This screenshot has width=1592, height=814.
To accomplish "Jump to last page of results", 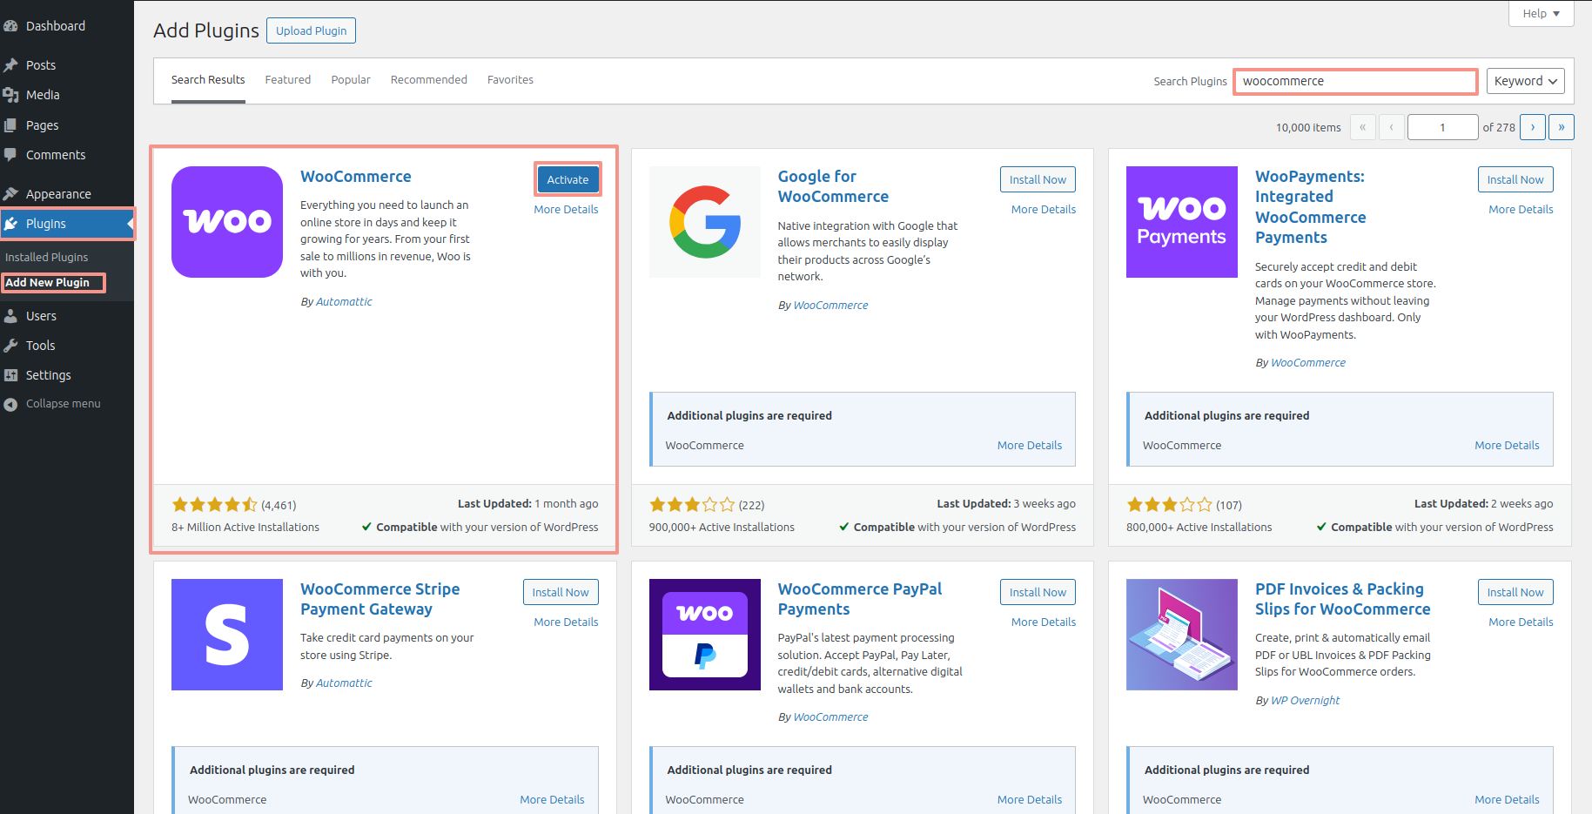I will 1562,127.
